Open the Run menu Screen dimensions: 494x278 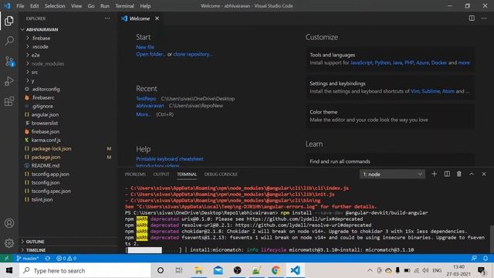(105, 5)
